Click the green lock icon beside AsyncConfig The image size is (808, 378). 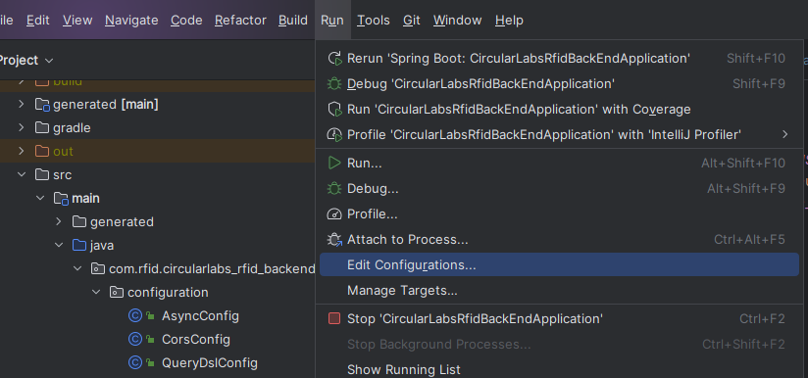pyautogui.click(x=150, y=315)
